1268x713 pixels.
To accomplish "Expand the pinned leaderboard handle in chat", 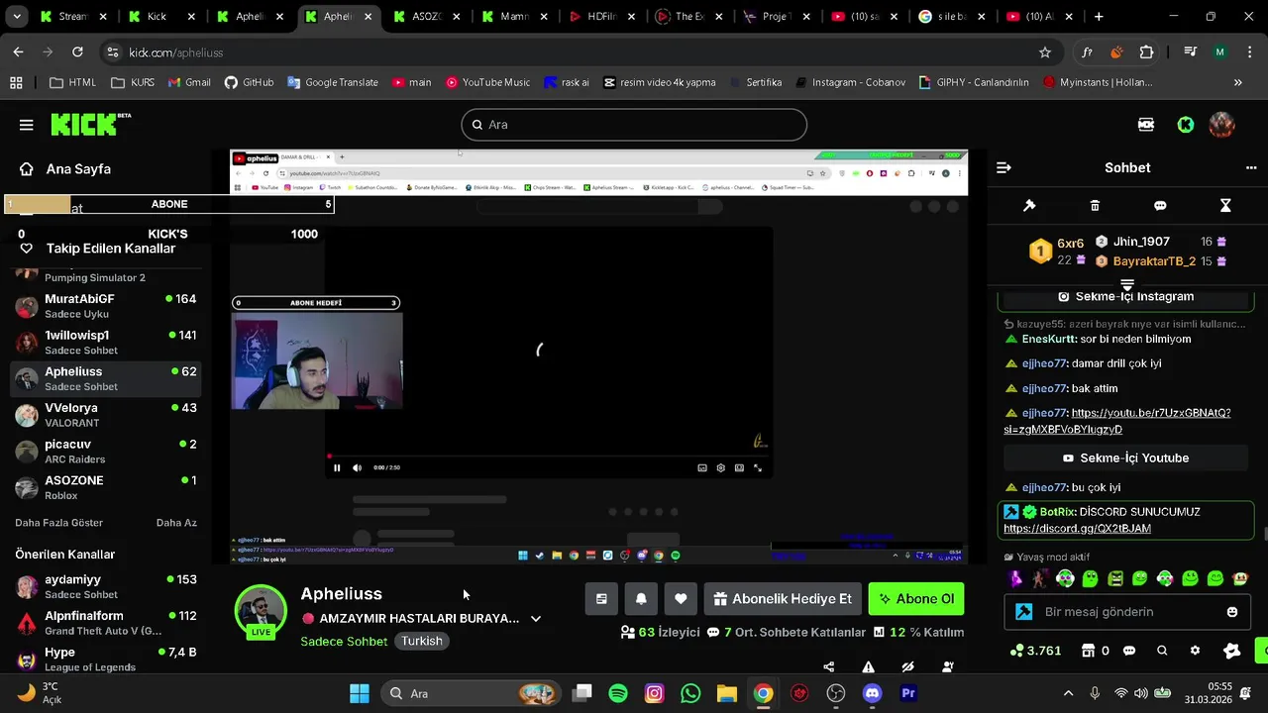I will 1127,284.
